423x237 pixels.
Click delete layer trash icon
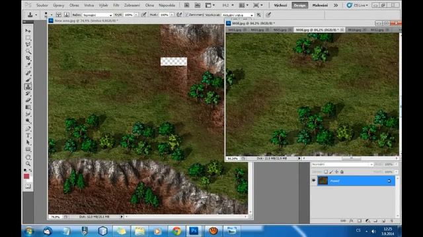coord(392,221)
